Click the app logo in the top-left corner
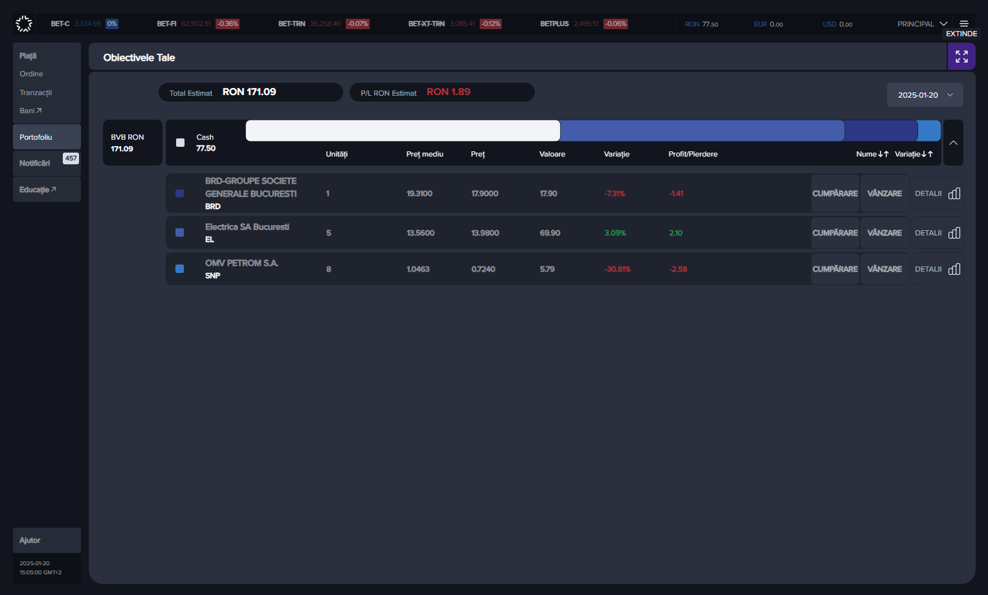Screen dimensions: 988x595 pyautogui.click(x=24, y=24)
